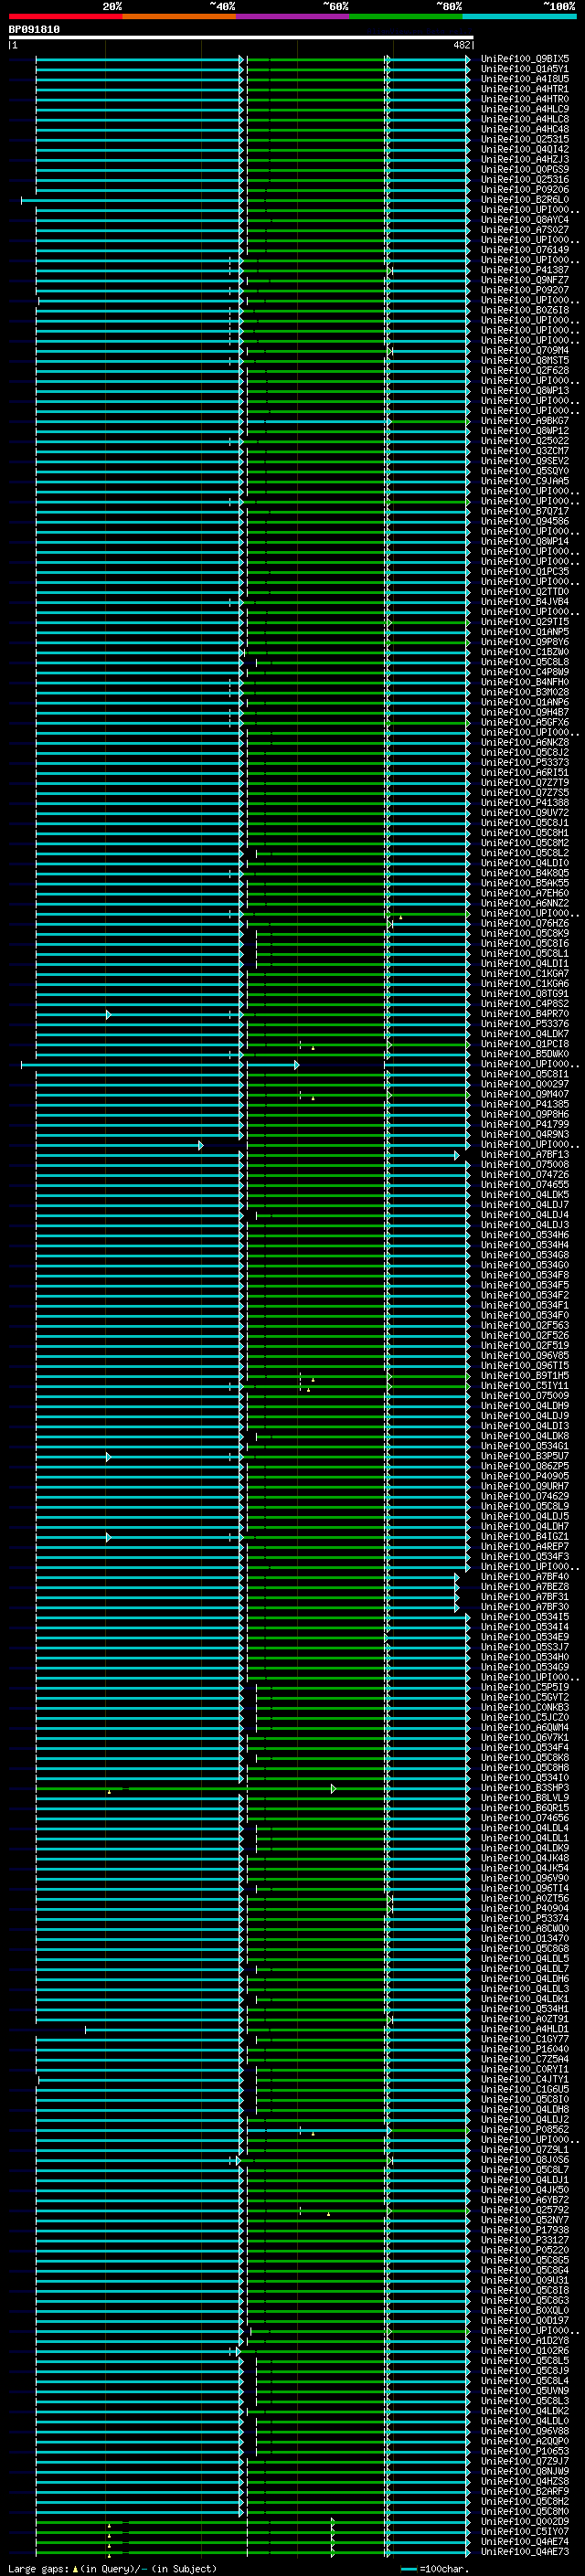The image size is (585, 2576).
Task: Click hit label UniRef100_Q4QI42
Action: tap(525, 149)
